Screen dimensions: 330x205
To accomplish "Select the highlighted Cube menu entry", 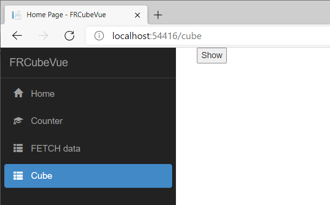I will [88, 176].
